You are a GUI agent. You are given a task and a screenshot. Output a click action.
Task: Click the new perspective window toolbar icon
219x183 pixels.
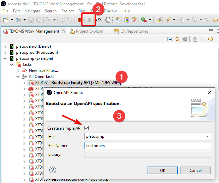[x=18, y=20]
